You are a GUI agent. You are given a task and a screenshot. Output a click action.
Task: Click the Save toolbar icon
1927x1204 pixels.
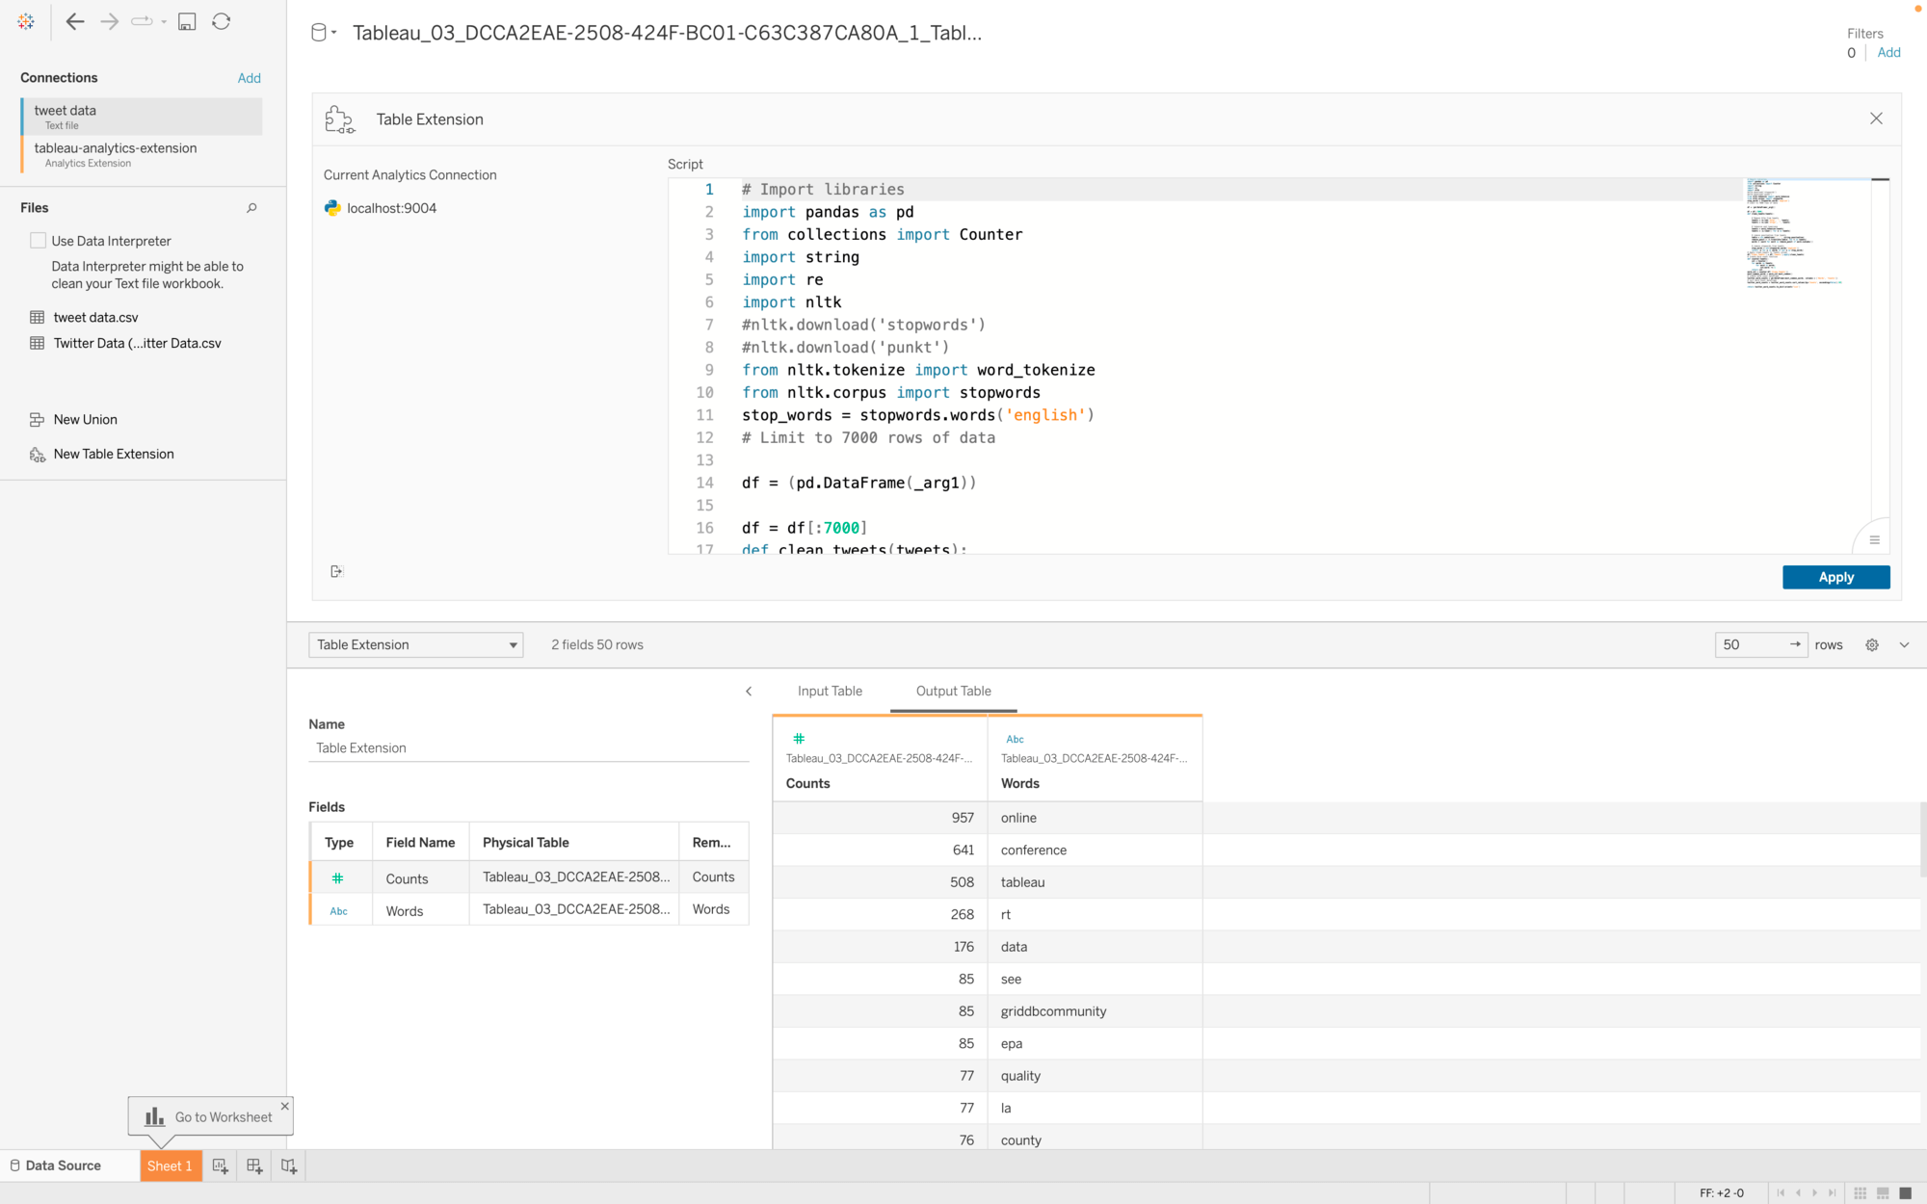point(187,21)
